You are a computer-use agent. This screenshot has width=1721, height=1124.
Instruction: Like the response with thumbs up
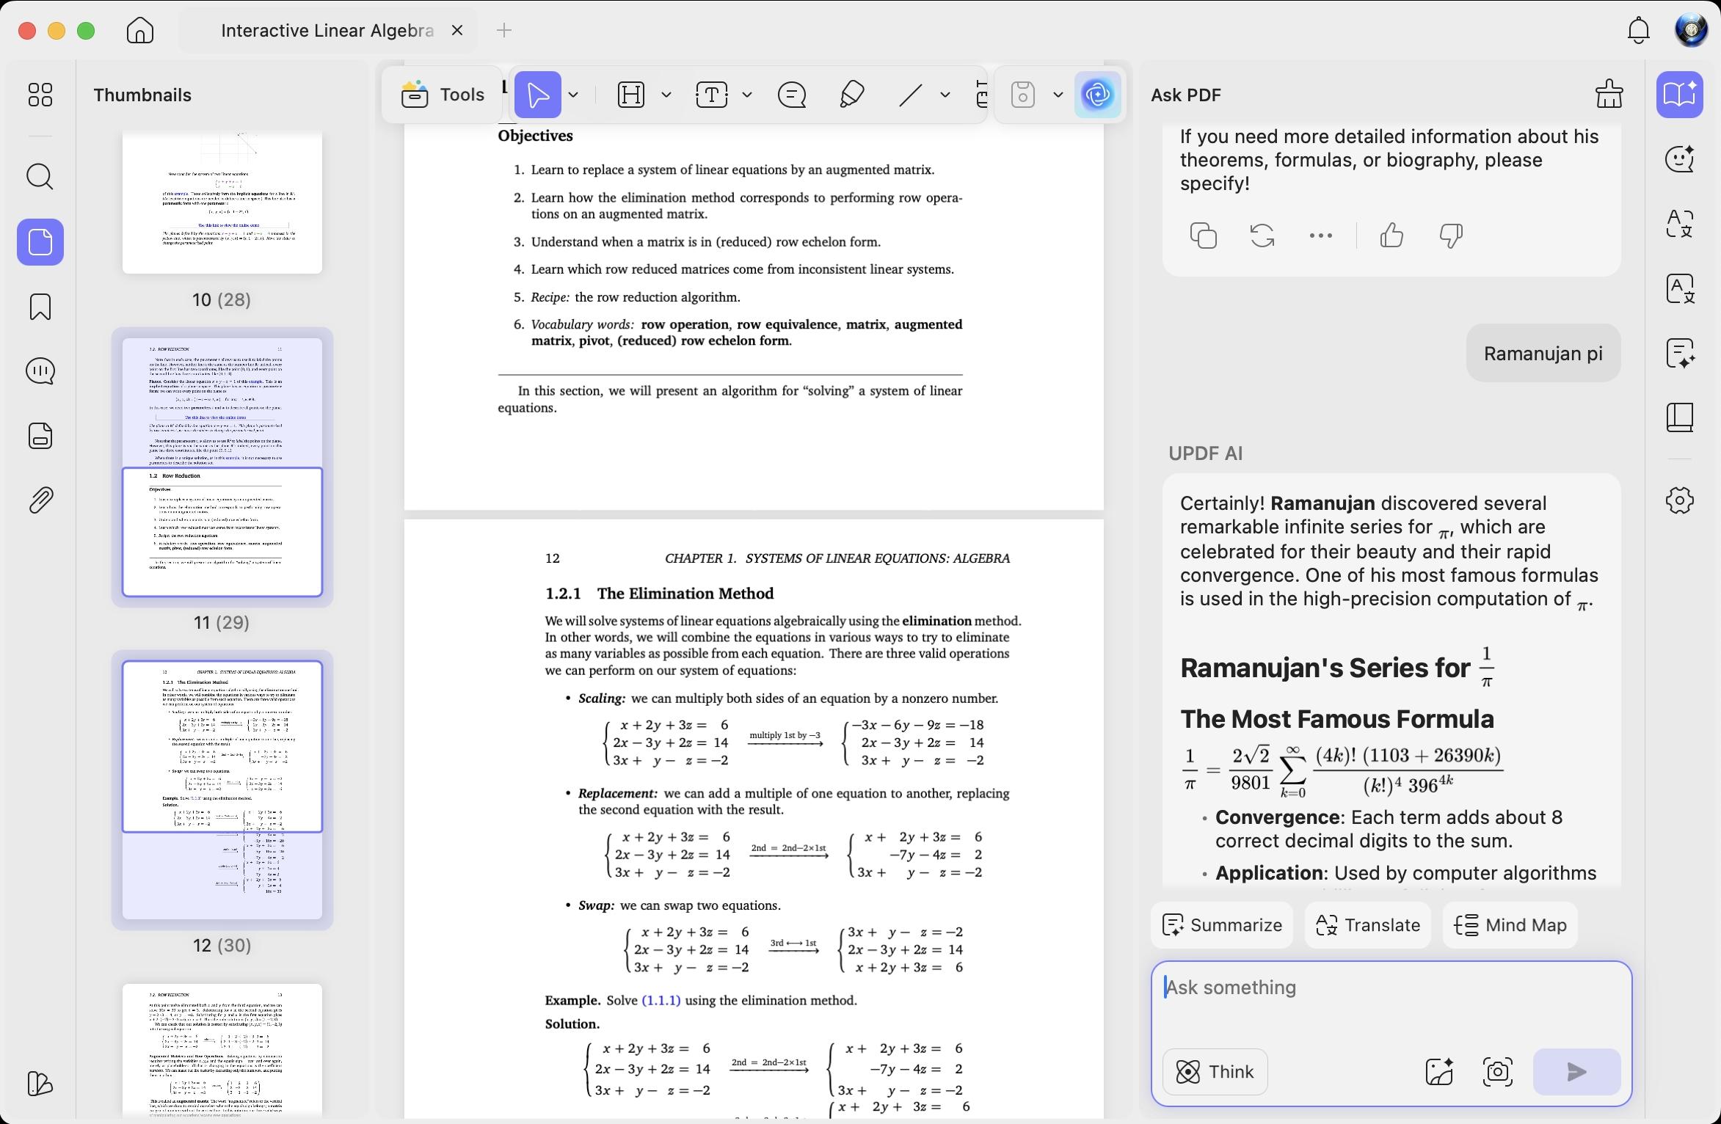[x=1391, y=236]
